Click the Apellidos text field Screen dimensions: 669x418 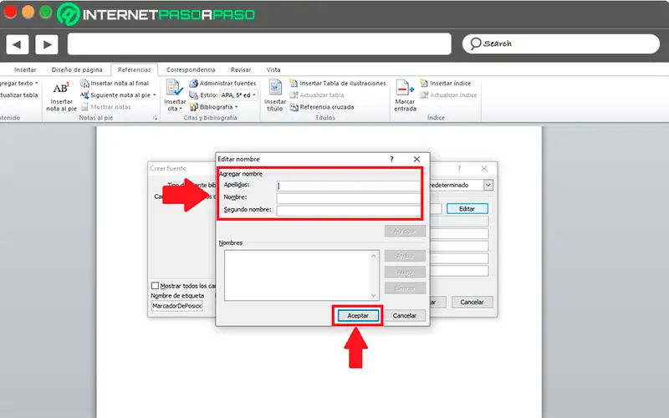tap(348, 186)
